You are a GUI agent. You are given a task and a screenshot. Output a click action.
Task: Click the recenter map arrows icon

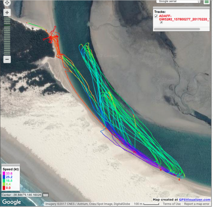coord(7,3)
